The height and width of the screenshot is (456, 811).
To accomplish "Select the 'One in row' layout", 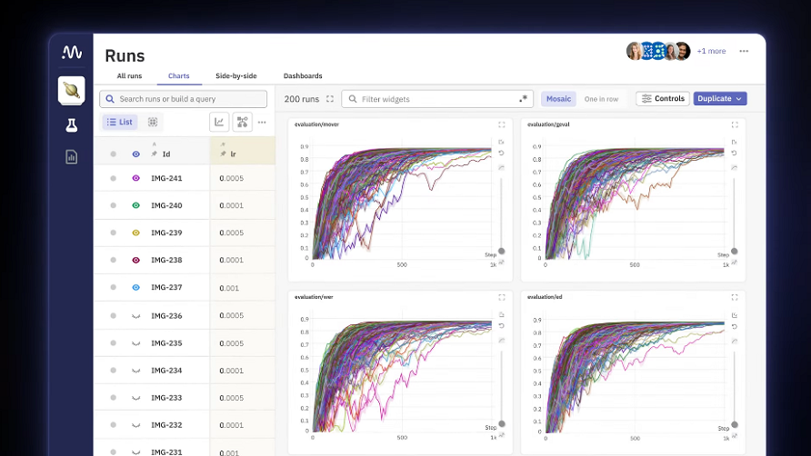I will tap(601, 99).
